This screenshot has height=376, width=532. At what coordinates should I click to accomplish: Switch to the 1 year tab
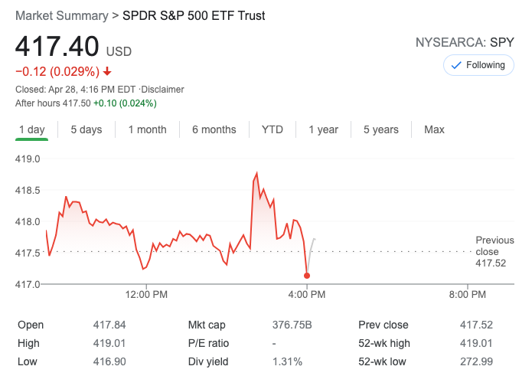click(323, 129)
